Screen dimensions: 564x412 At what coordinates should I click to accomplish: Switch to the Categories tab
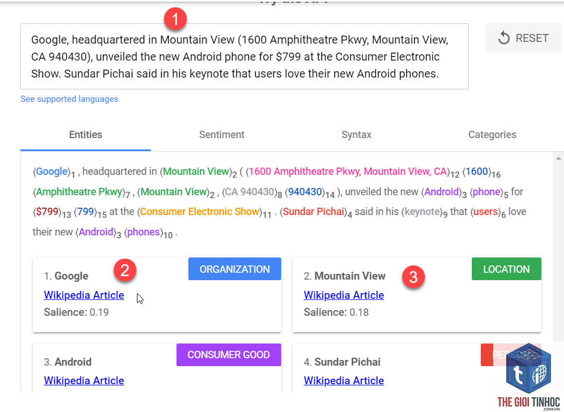click(492, 135)
